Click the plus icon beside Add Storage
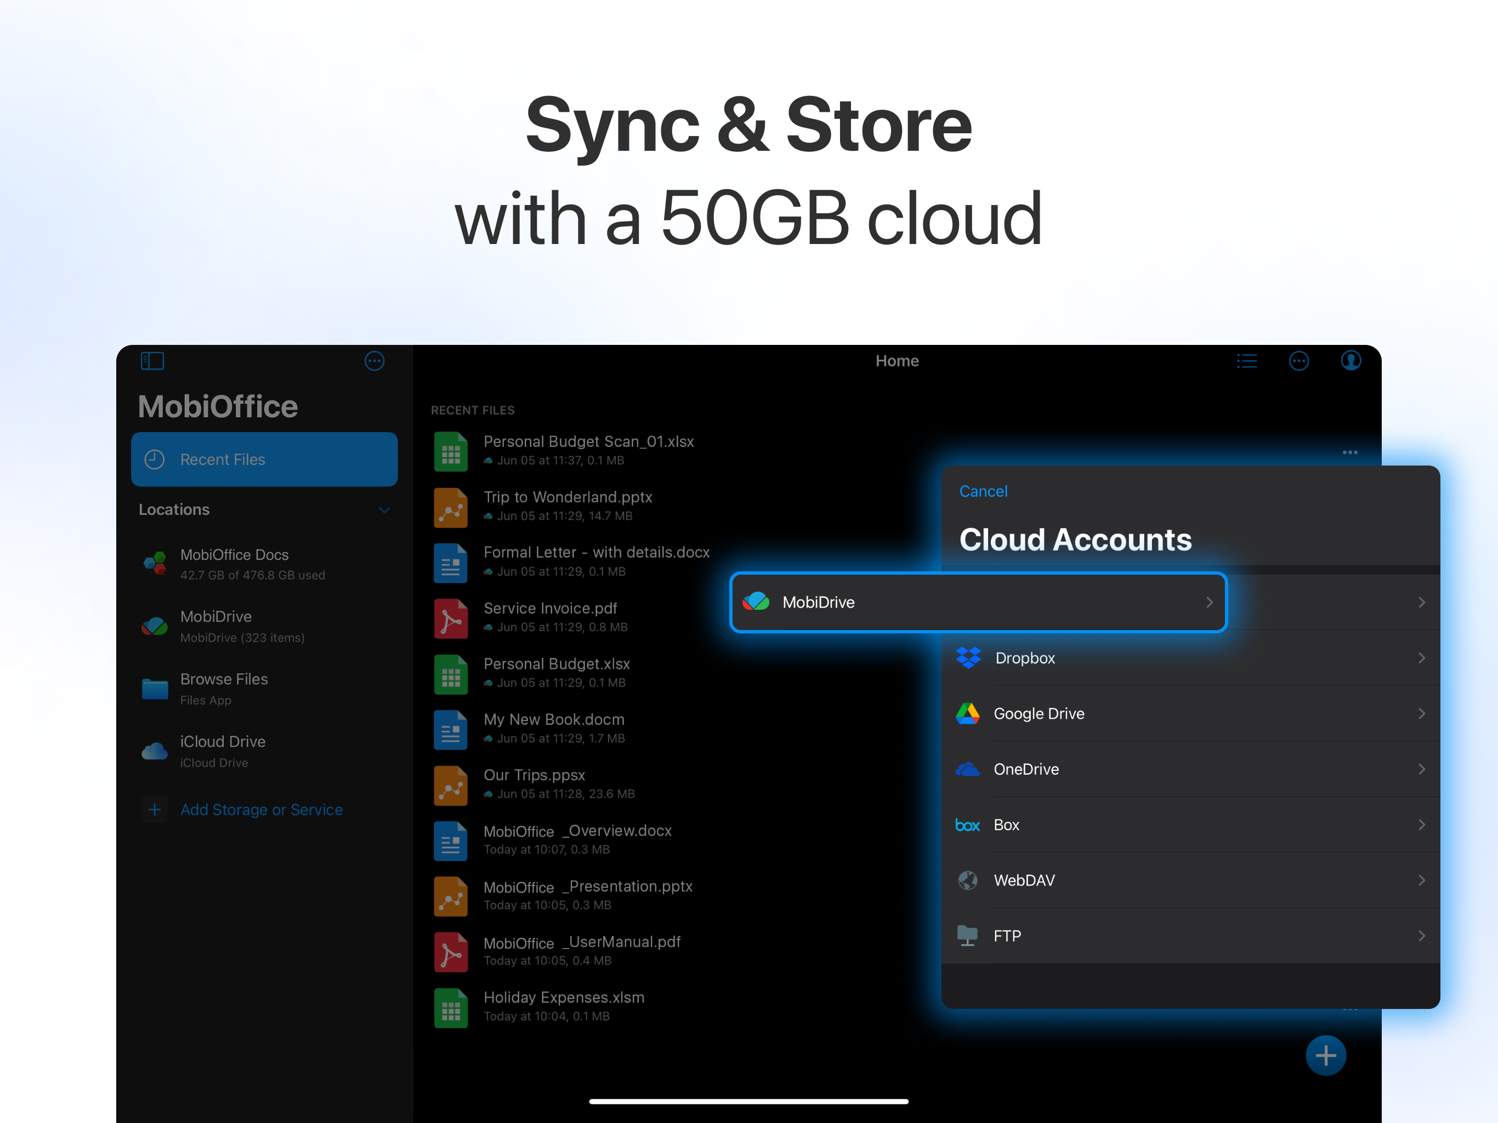The height and width of the screenshot is (1123, 1498). point(155,809)
